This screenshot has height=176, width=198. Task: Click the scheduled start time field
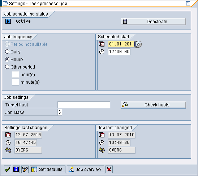[x=119, y=52]
